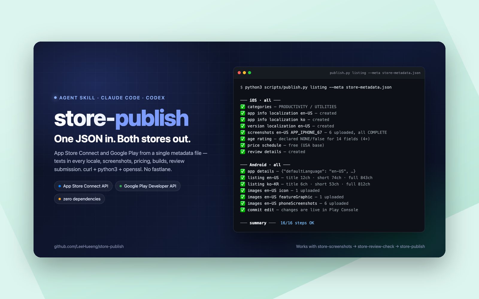
Task: Select the check beside images en-US featureGraphic
Action: pos(242,197)
